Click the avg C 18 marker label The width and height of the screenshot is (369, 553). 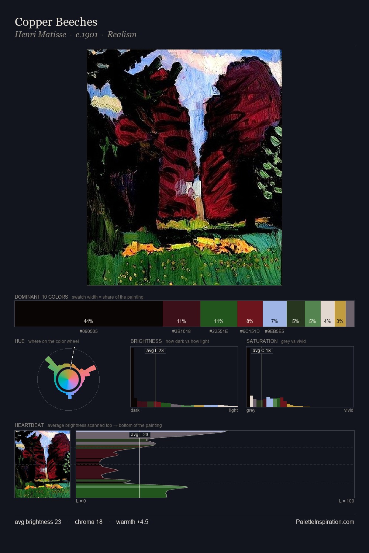[262, 351]
